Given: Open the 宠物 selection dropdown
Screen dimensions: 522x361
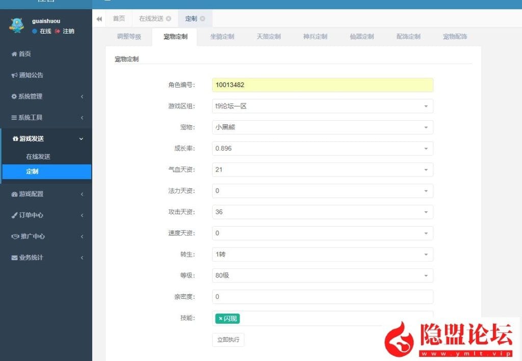Looking at the screenshot, I should (322, 127).
